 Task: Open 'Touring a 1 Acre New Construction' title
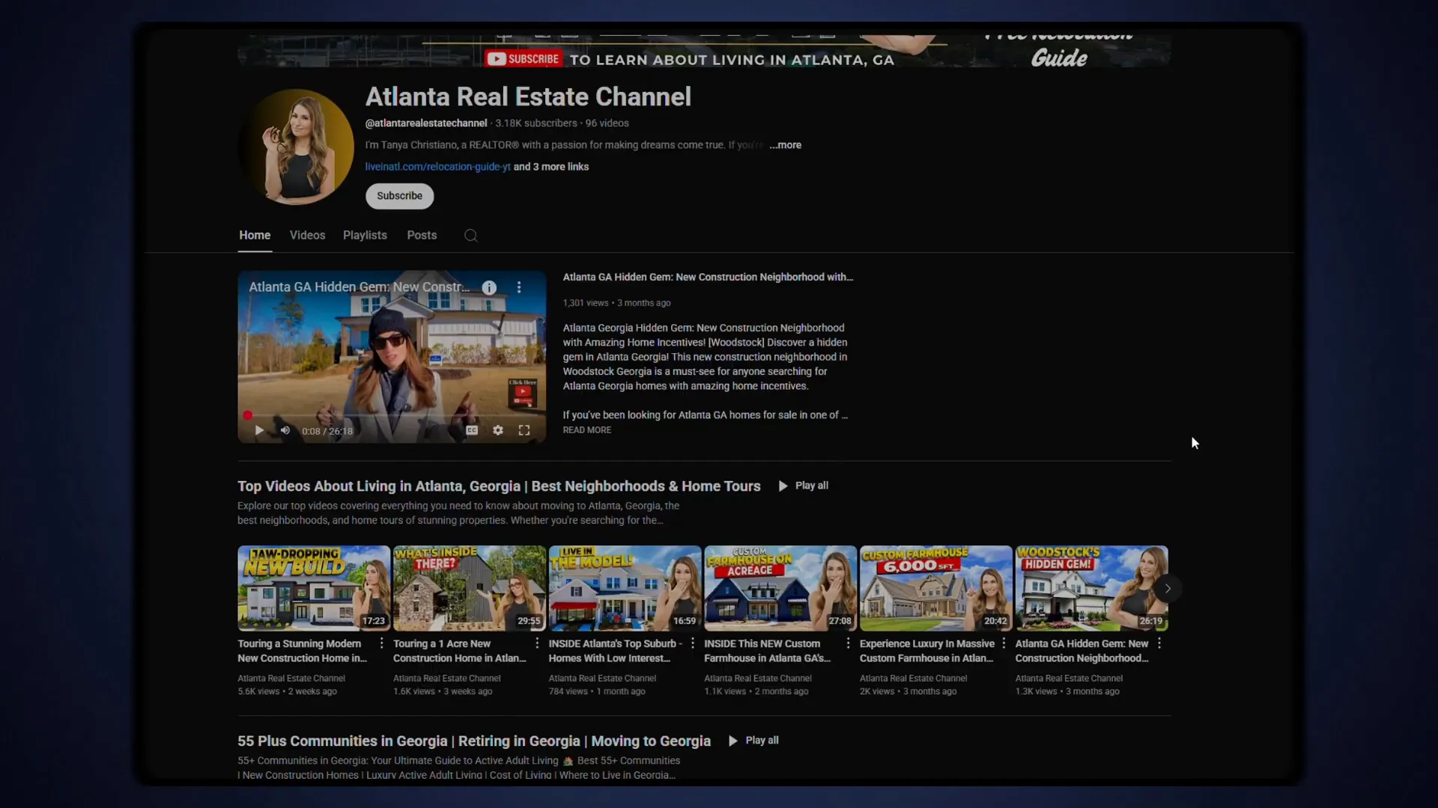click(x=460, y=651)
